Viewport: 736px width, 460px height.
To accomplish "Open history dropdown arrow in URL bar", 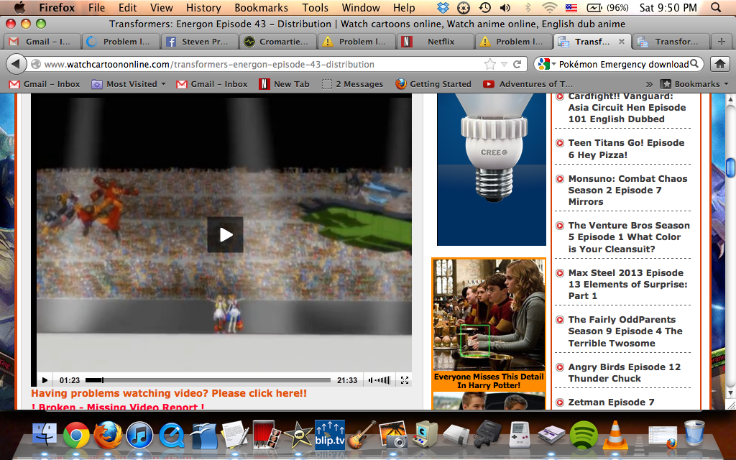I will (x=504, y=64).
